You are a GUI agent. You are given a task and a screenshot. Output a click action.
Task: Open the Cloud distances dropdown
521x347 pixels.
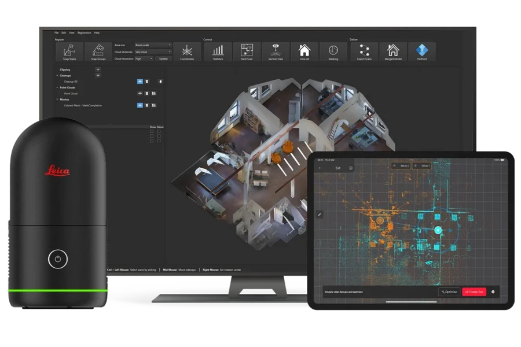coord(153,51)
